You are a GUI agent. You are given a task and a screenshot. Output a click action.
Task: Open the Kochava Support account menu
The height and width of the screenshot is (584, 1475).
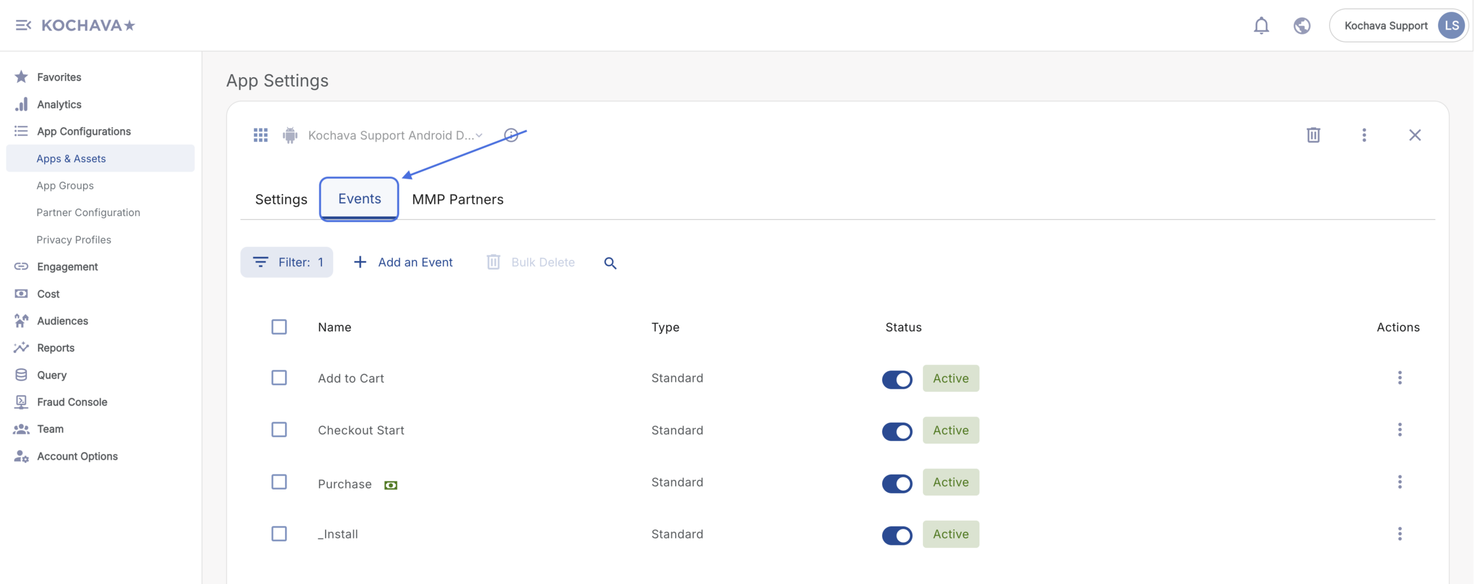pyautogui.click(x=1398, y=25)
